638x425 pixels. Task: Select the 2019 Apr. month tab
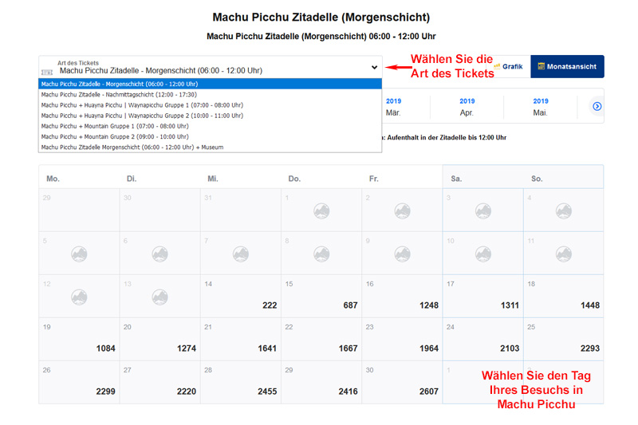point(467,107)
